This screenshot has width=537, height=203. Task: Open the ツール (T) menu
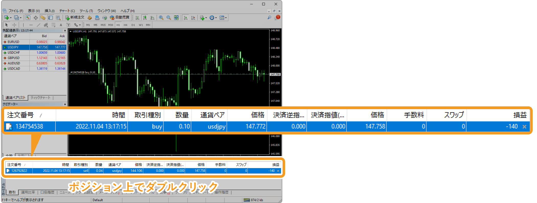86,11
